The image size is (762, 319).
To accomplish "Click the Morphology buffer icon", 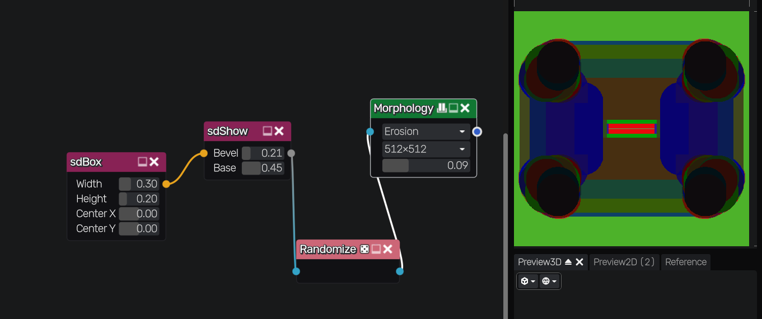I will [442, 108].
